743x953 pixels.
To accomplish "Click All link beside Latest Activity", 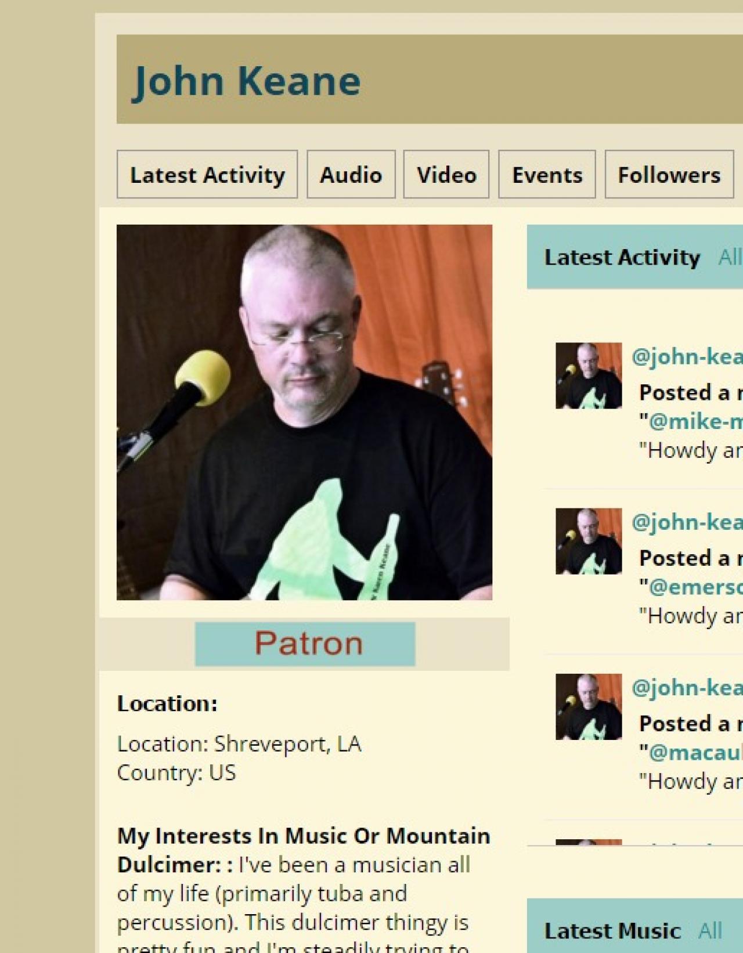I will pos(730,257).
